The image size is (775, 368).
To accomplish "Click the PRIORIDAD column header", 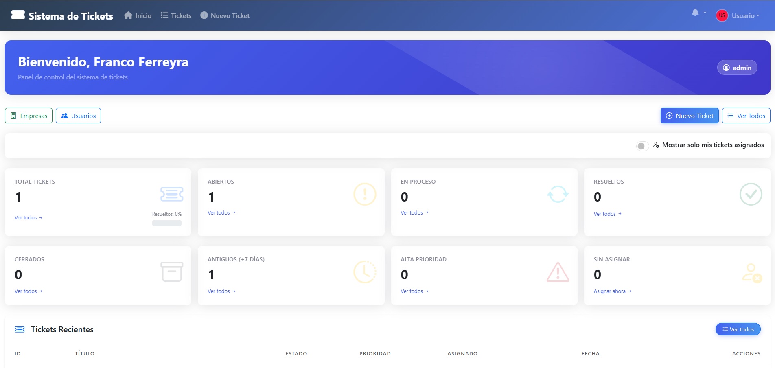I will point(375,354).
